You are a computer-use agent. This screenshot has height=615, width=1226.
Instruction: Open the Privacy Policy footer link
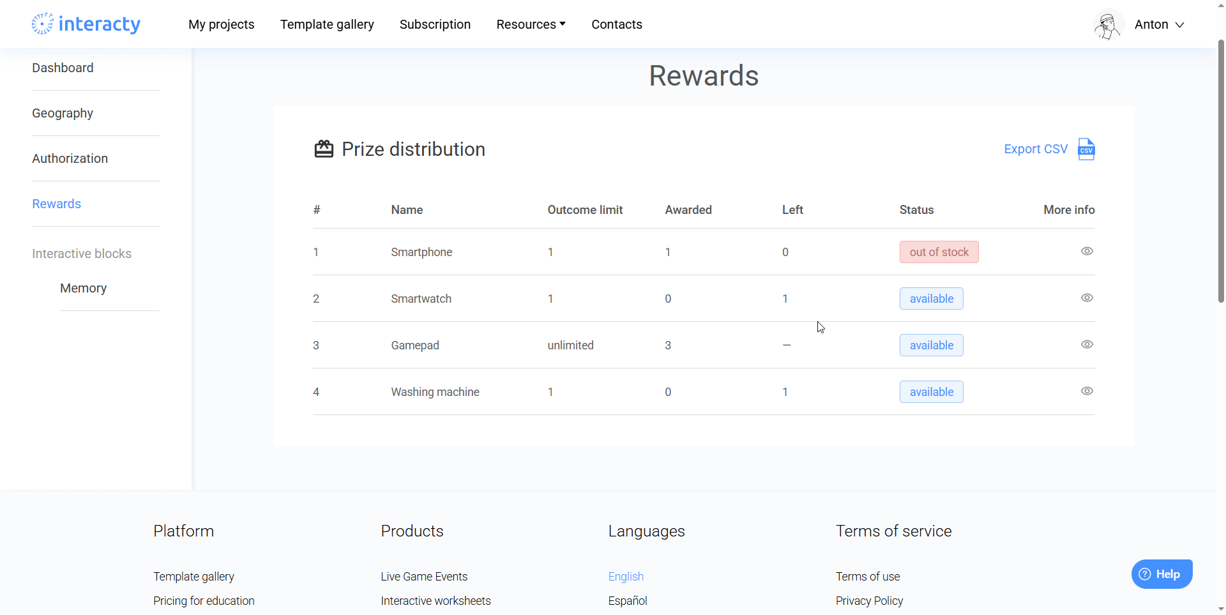(869, 601)
